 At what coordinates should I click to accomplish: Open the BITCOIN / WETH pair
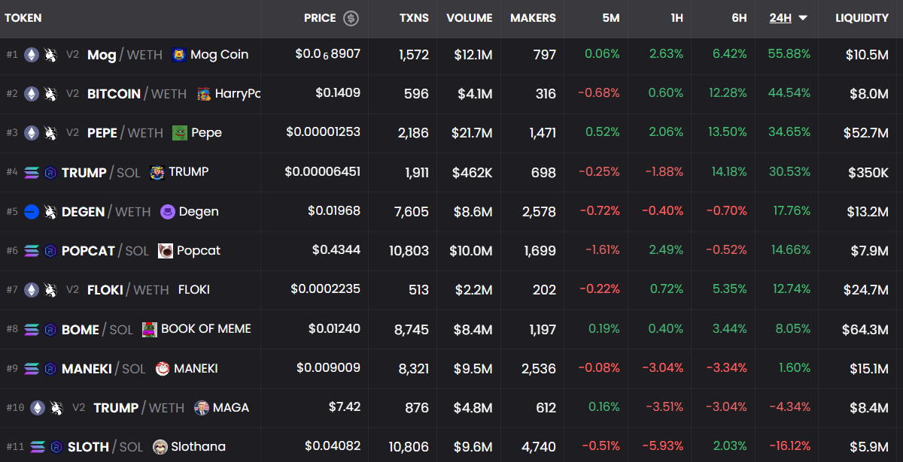(137, 94)
